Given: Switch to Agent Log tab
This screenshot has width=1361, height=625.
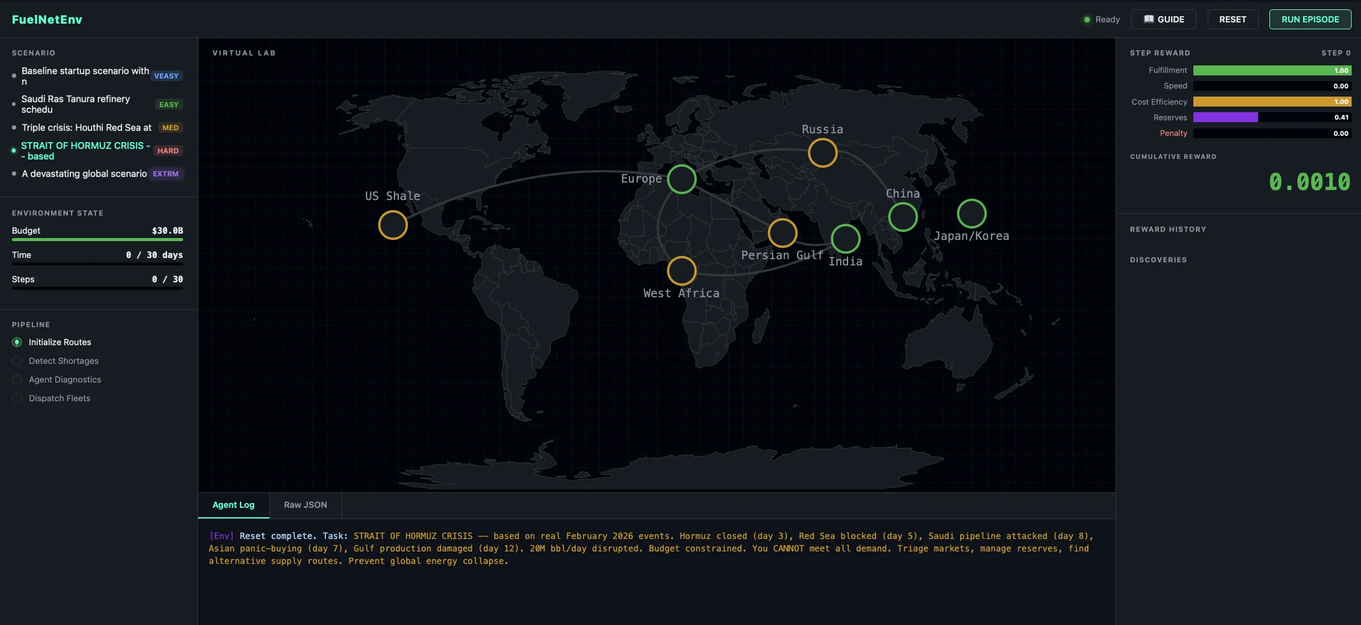Looking at the screenshot, I should 234,505.
